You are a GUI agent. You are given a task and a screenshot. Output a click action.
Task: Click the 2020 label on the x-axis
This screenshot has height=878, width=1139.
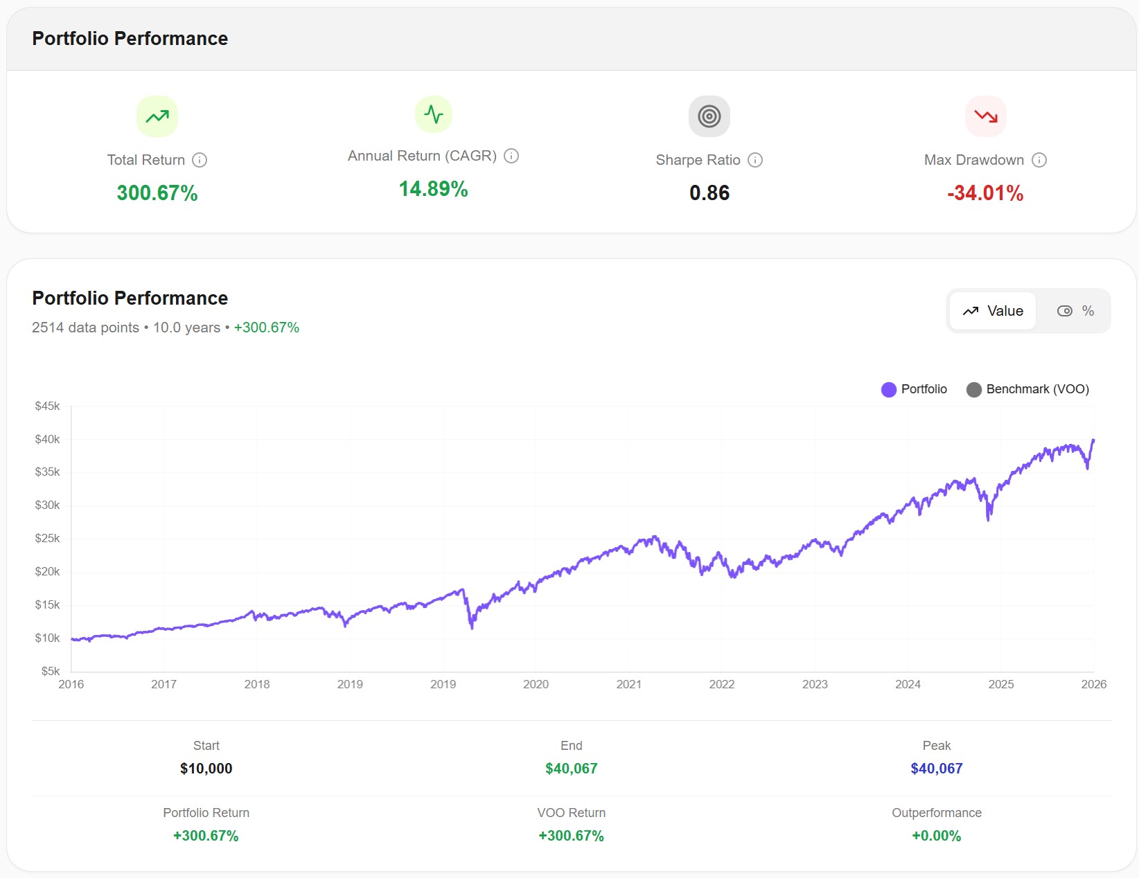point(537,684)
